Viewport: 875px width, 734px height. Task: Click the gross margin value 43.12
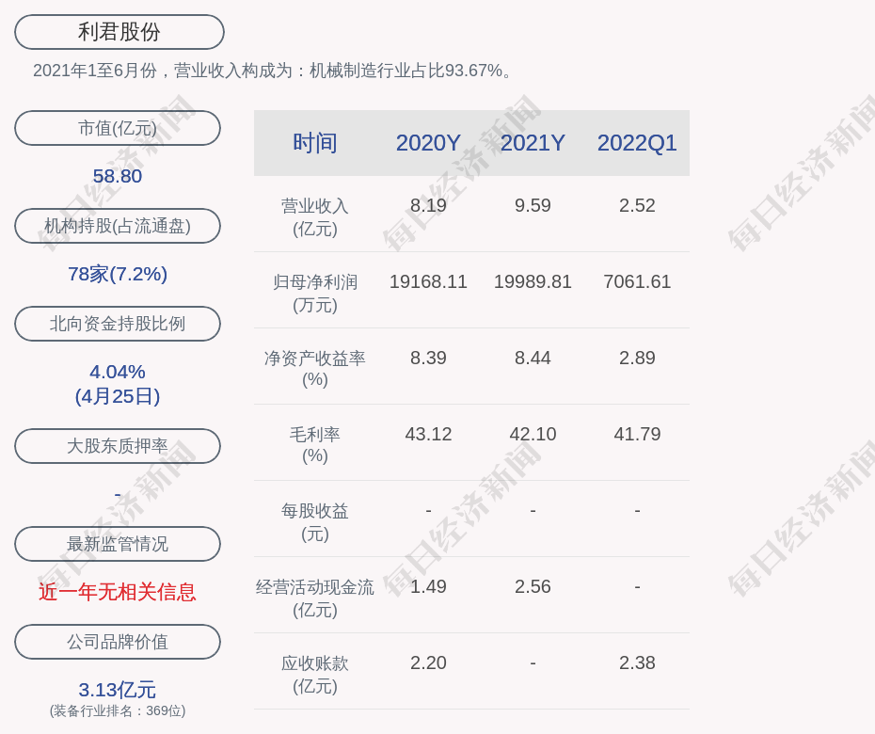pyautogui.click(x=428, y=434)
